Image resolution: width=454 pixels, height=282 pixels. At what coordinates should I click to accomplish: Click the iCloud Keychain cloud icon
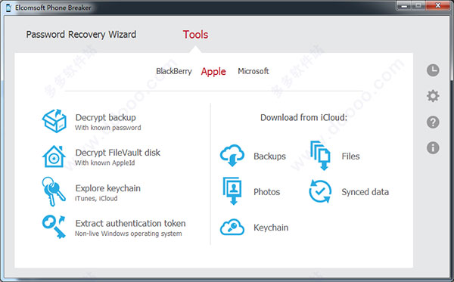pyautogui.click(x=232, y=227)
